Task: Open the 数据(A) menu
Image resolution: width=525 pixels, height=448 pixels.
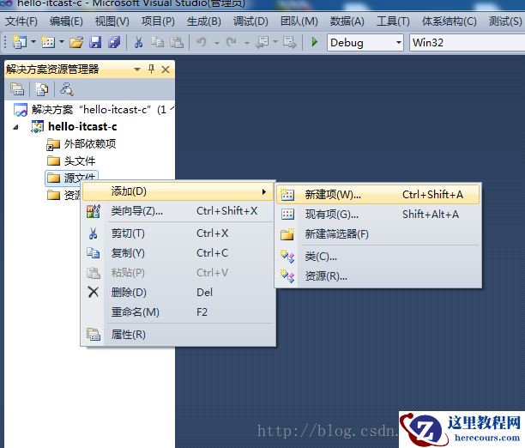Action: pyautogui.click(x=347, y=21)
